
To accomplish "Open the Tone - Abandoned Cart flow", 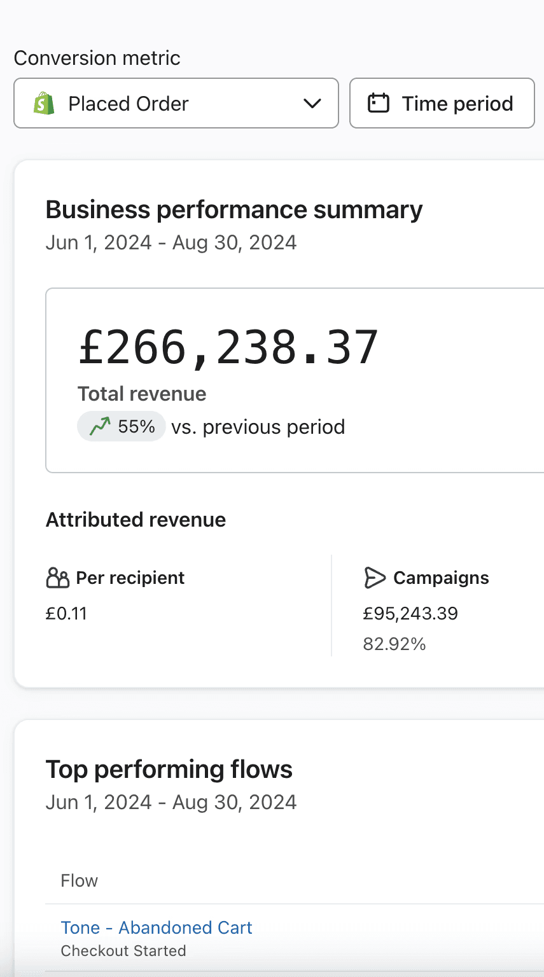I will [157, 927].
